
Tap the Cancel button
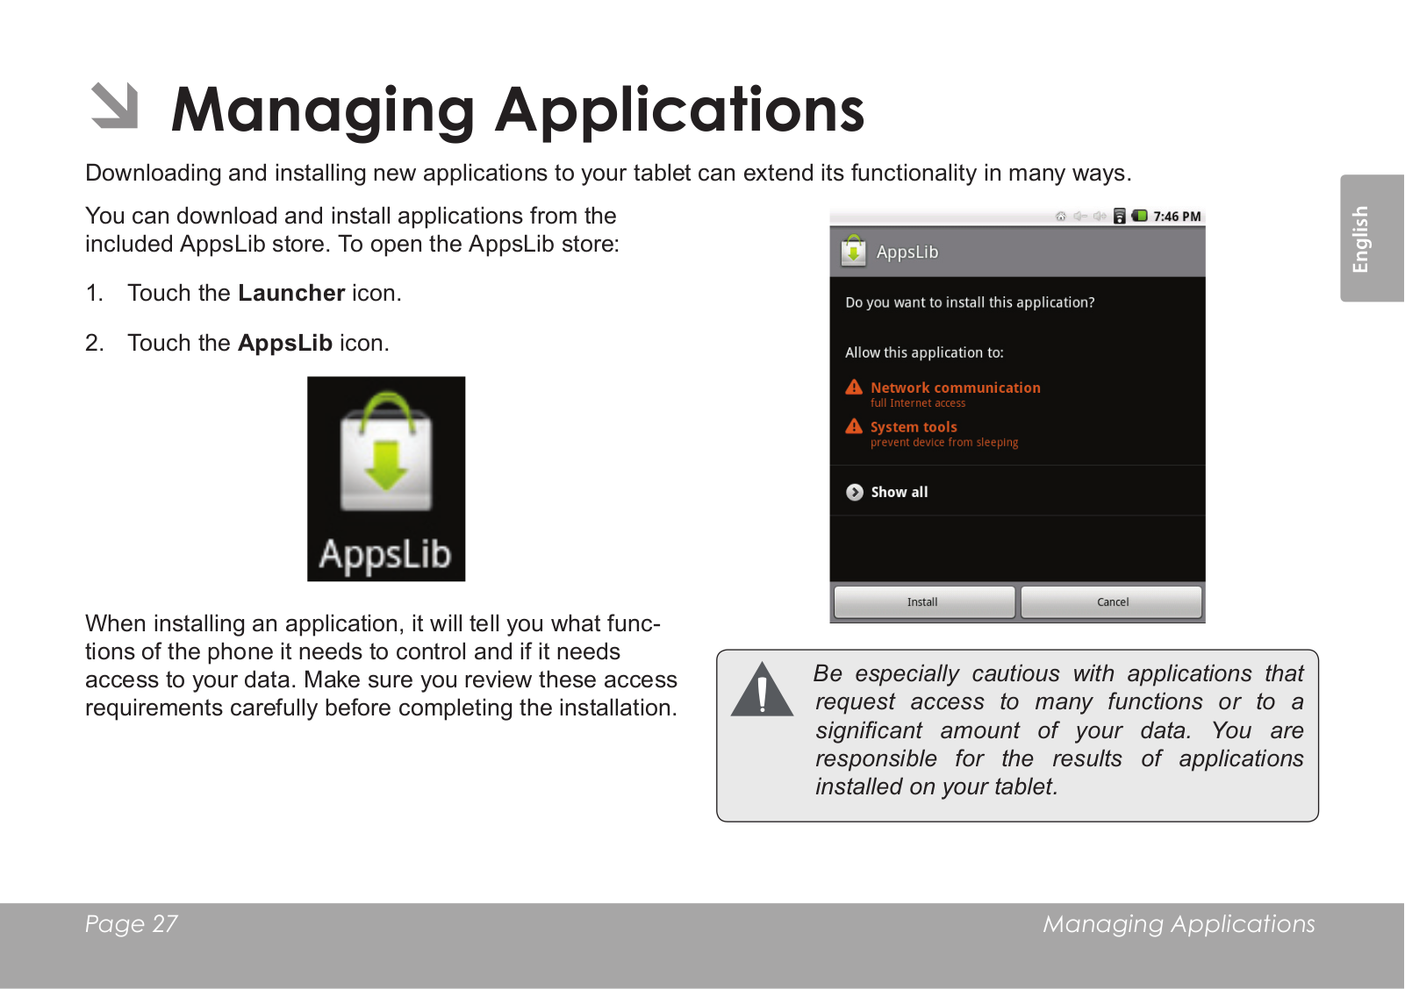(x=1112, y=602)
